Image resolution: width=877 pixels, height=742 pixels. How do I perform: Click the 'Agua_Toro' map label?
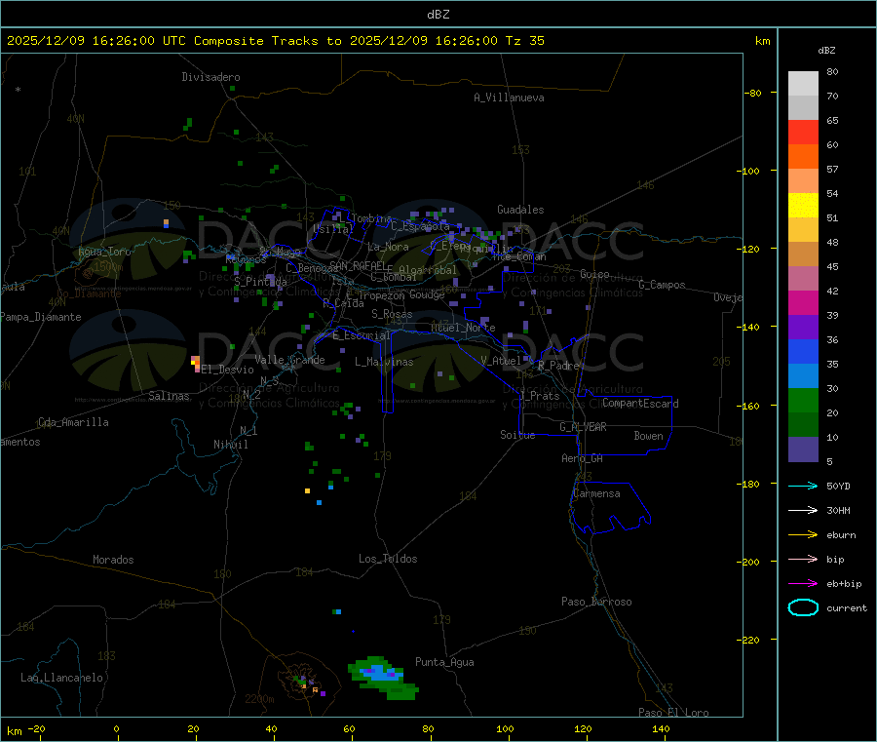pos(104,252)
